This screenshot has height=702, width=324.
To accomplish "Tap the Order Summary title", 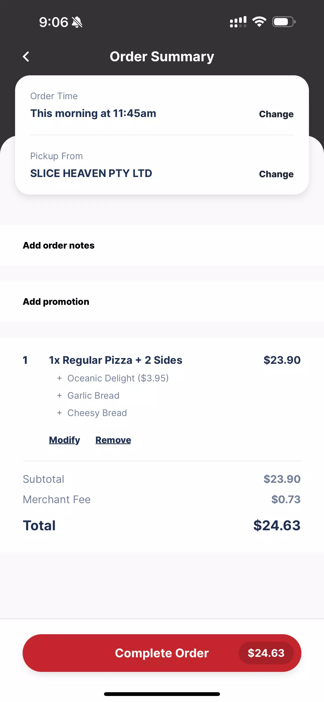I will tap(162, 57).
